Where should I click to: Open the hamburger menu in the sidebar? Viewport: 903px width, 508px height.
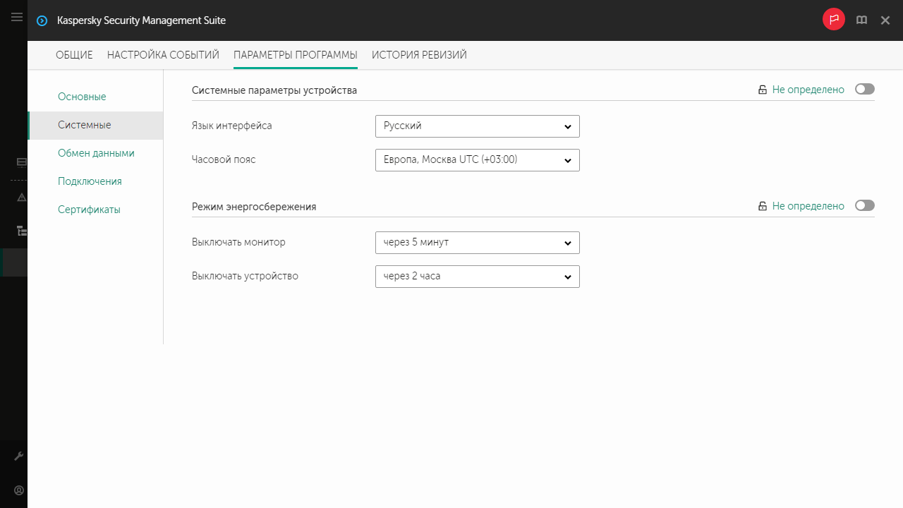click(x=17, y=18)
